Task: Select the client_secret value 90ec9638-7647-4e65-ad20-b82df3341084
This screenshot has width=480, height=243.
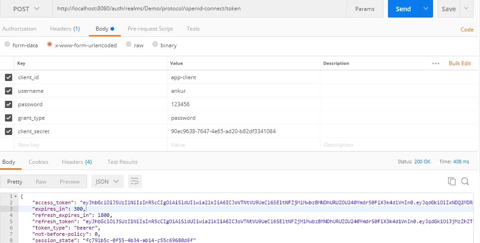Action: tap(244, 131)
